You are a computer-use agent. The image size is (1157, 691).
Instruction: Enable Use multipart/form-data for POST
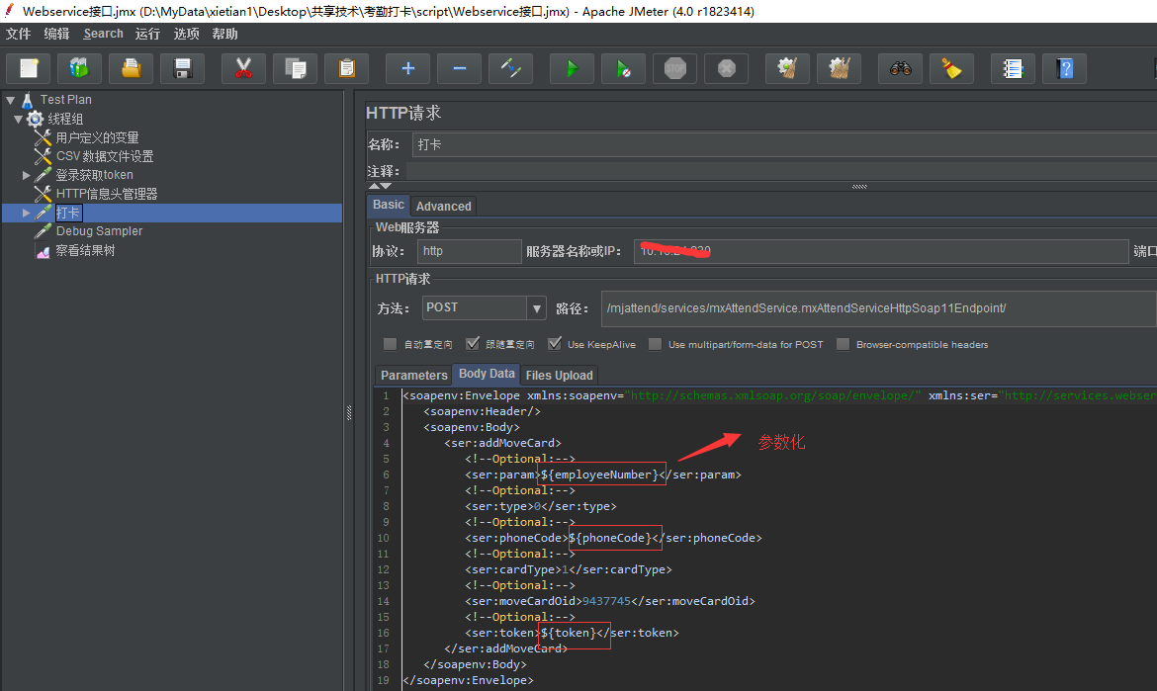(655, 344)
